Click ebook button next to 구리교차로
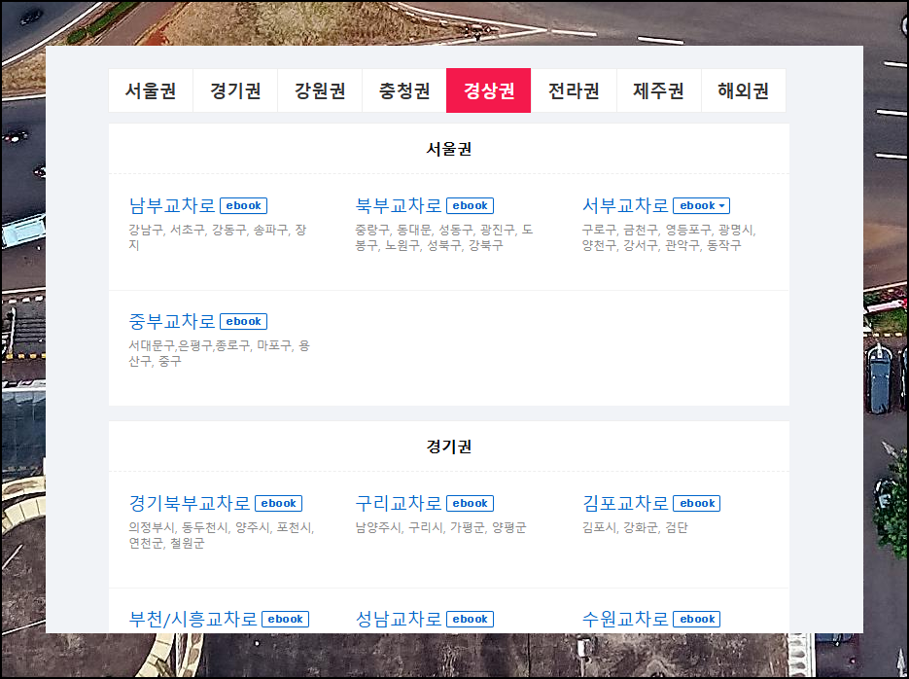 (471, 503)
